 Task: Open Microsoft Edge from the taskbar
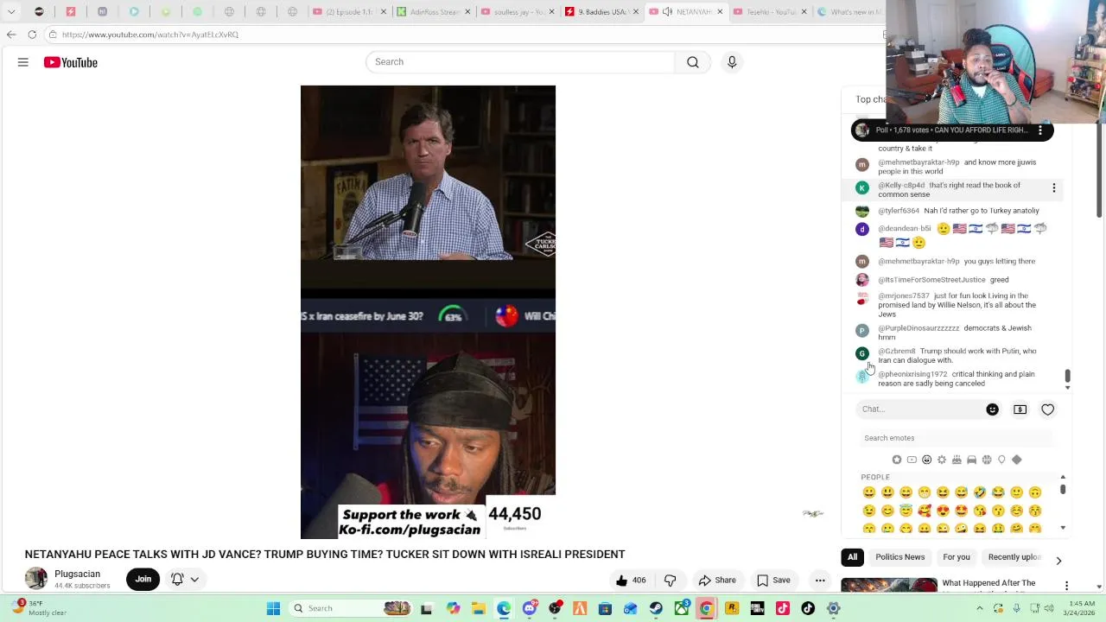click(x=504, y=608)
